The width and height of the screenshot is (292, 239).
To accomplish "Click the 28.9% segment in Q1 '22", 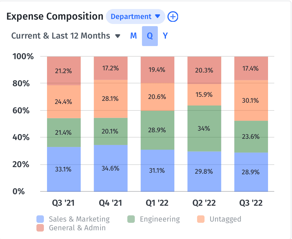I will point(157,131).
